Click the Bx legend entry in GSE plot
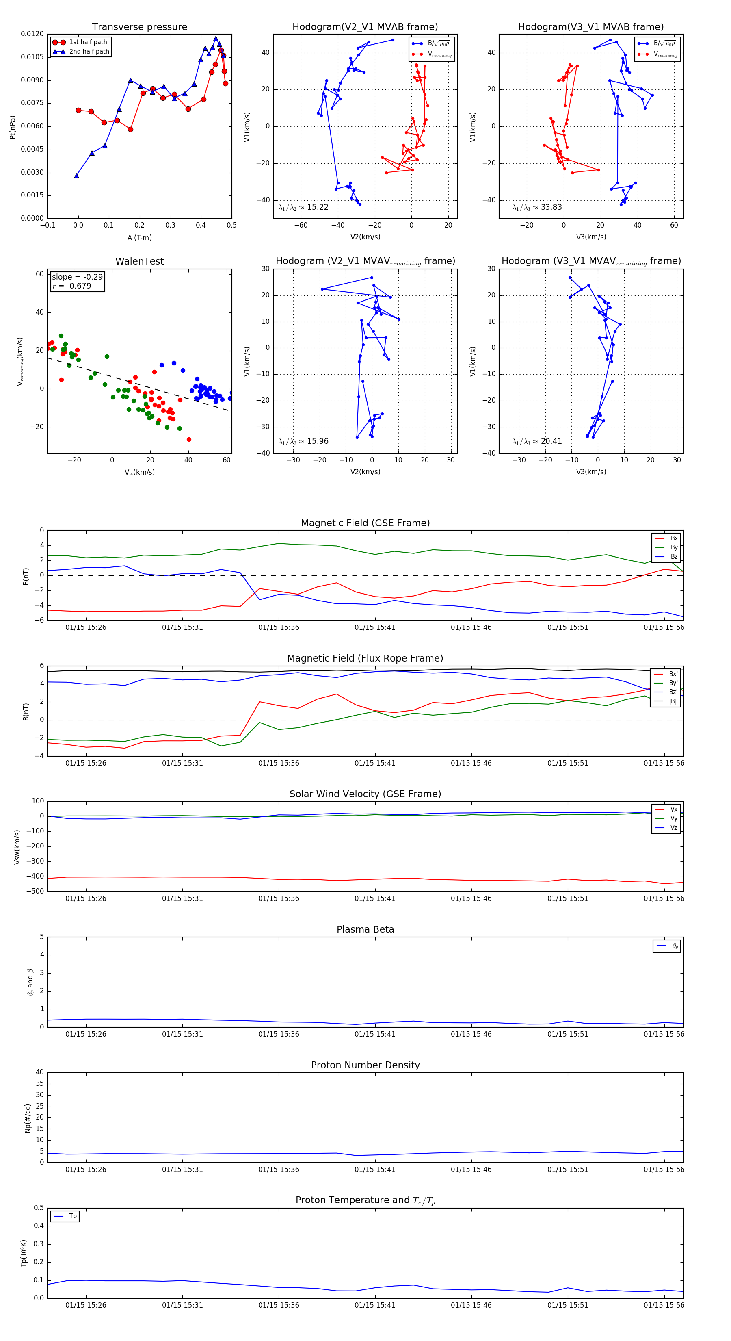 (x=666, y=538)
